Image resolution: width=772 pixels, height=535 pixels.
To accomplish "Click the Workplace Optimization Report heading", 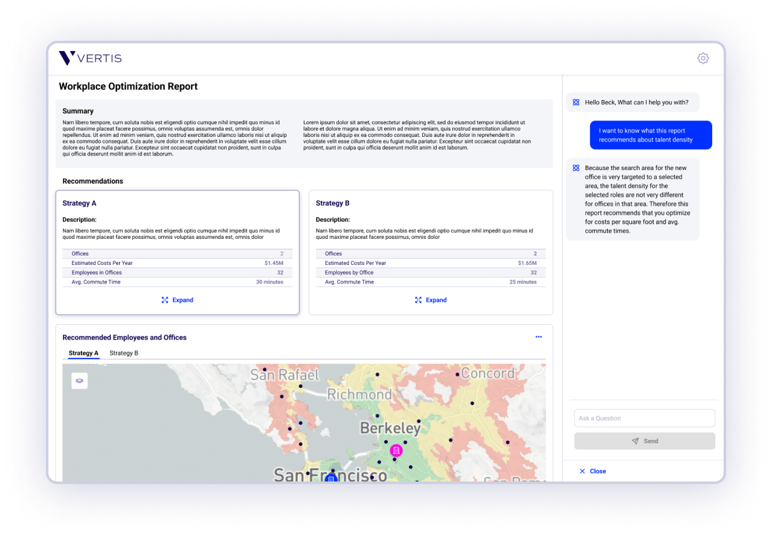I will [x=128, y=87].
